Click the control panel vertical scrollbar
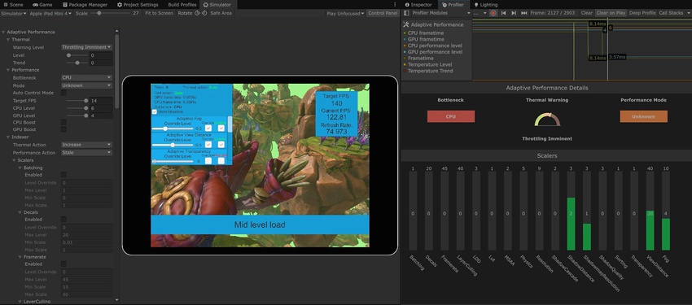Screen dimensions: 692x305 coord(116,71)
